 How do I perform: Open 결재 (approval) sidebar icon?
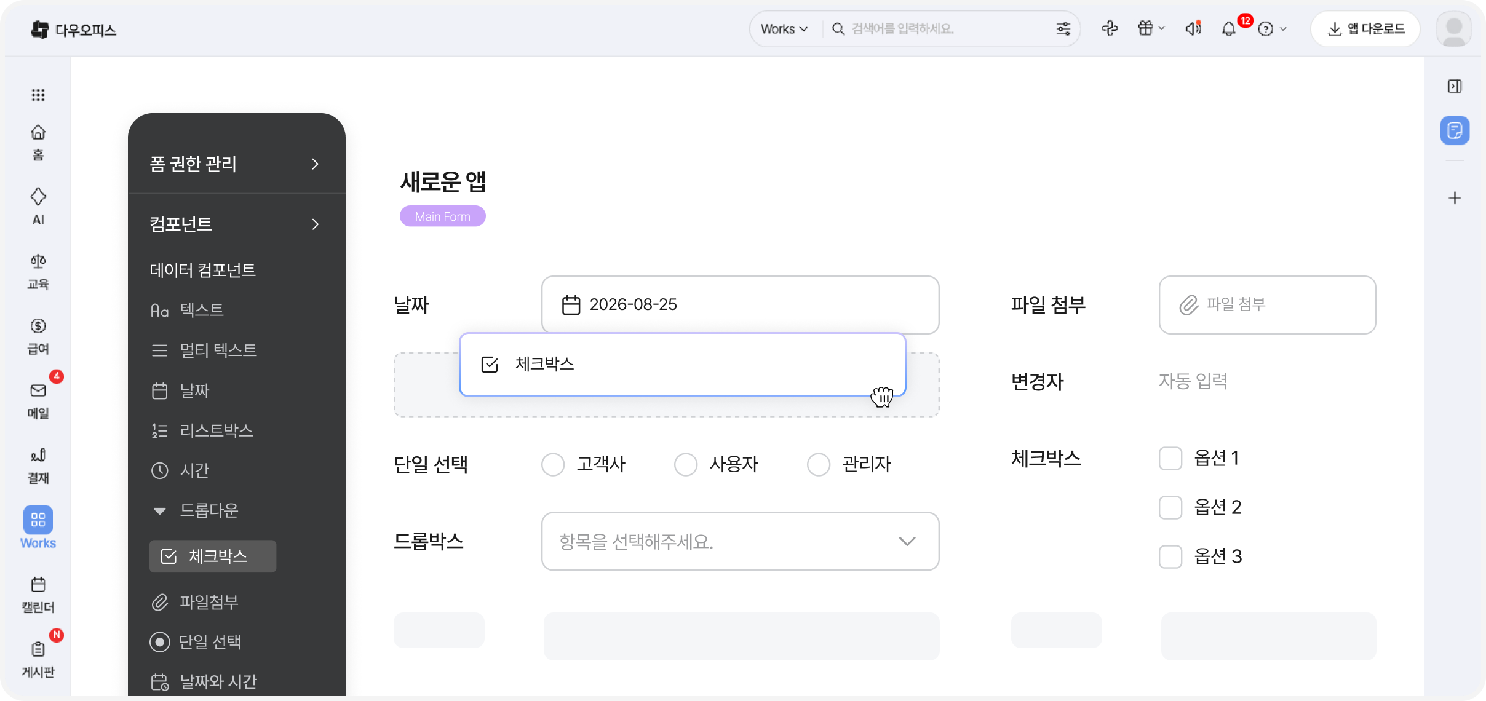(x=38, y=465)
